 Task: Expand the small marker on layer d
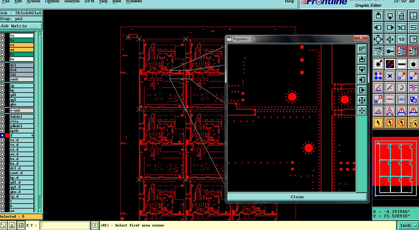pyautogui.click(x=32, y=135)
